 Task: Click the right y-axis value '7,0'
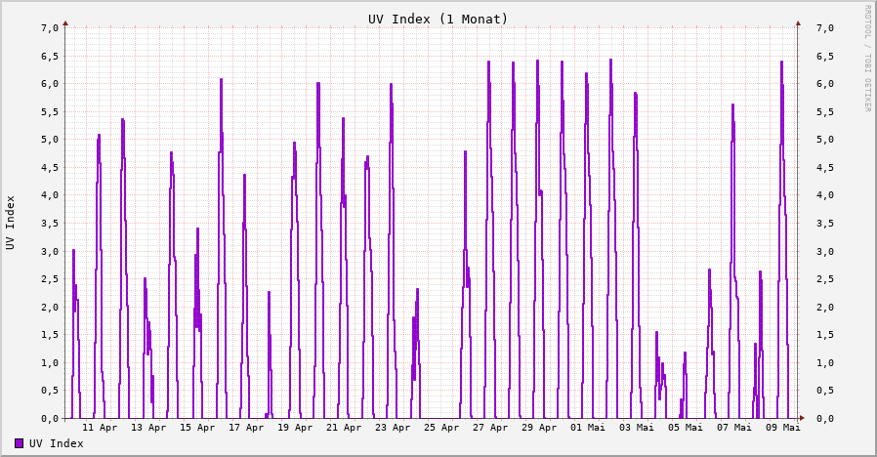pos(825,28)
